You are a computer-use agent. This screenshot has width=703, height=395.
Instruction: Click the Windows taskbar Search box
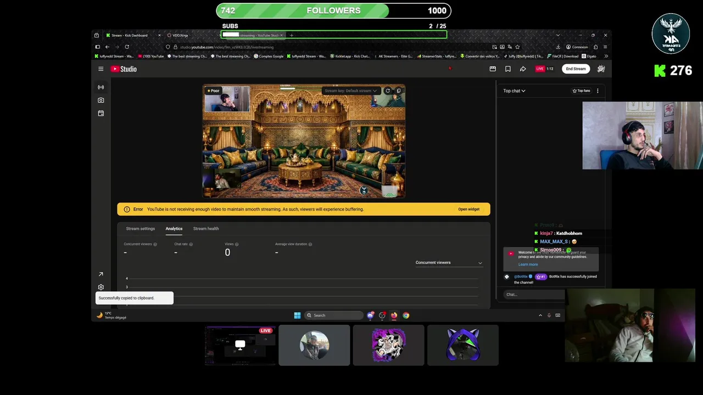point(334,315)
